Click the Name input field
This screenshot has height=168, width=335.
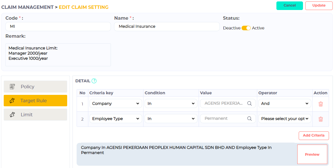167,27
